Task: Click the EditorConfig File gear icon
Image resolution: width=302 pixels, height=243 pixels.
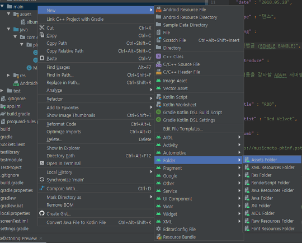Action: click(158, 229)
